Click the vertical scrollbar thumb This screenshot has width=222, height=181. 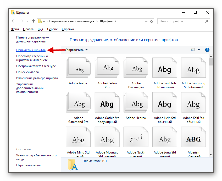click(x=211, y=62)
